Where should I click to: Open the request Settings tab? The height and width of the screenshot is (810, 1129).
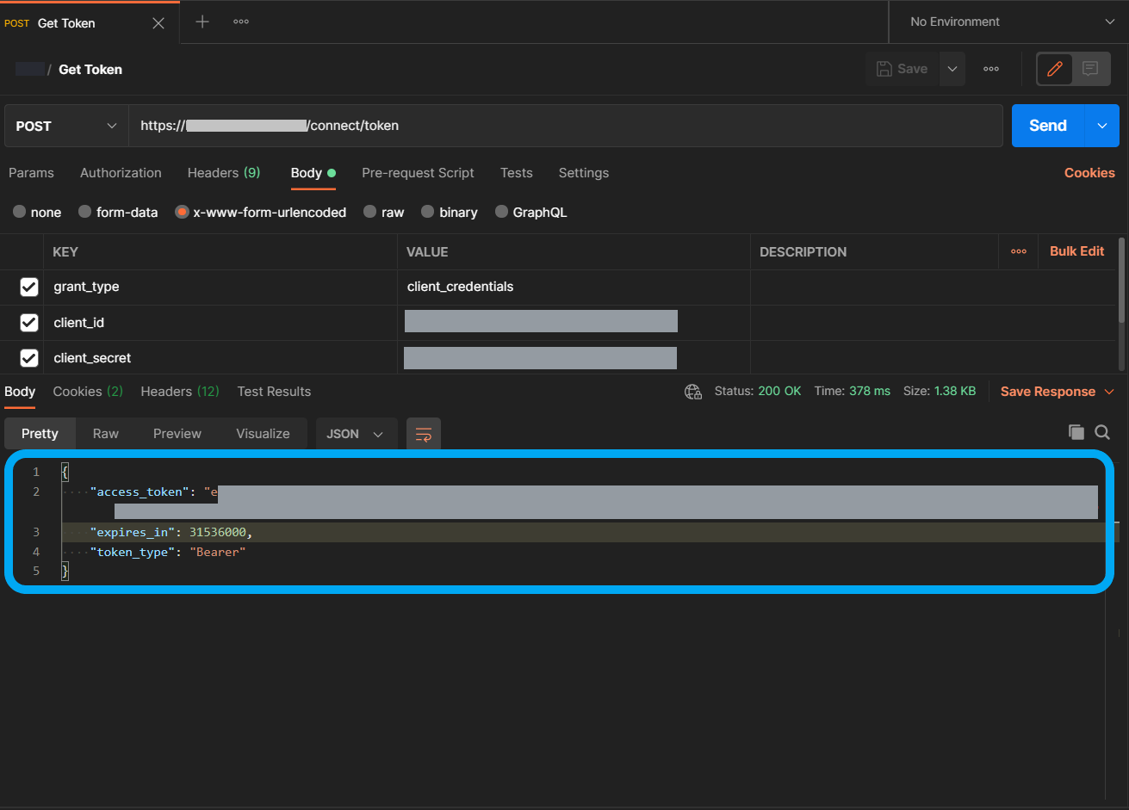point(584,173)
